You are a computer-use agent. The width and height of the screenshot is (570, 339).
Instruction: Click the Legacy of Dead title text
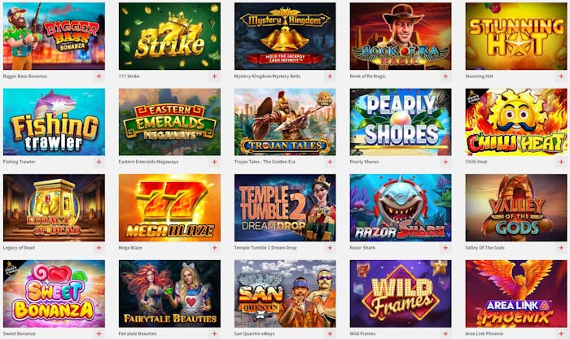(x=19, y=247)
